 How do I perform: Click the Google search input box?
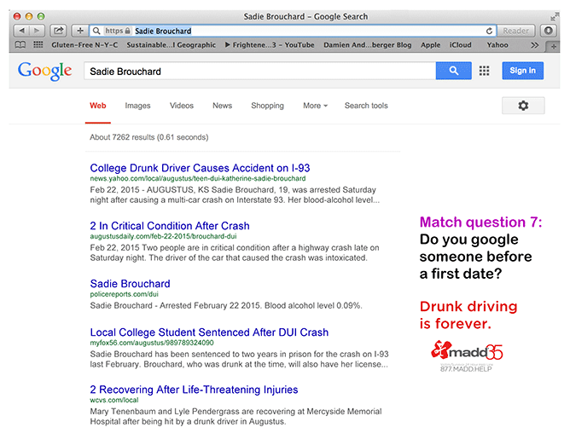[x=260, y=71]
